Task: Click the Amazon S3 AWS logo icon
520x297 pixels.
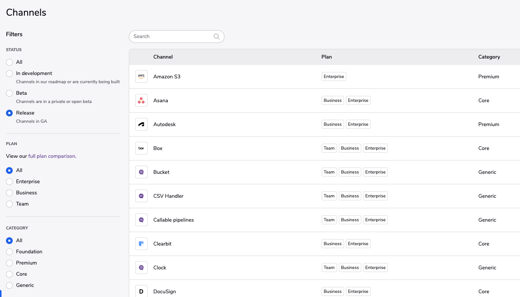Action: (141, 76)
